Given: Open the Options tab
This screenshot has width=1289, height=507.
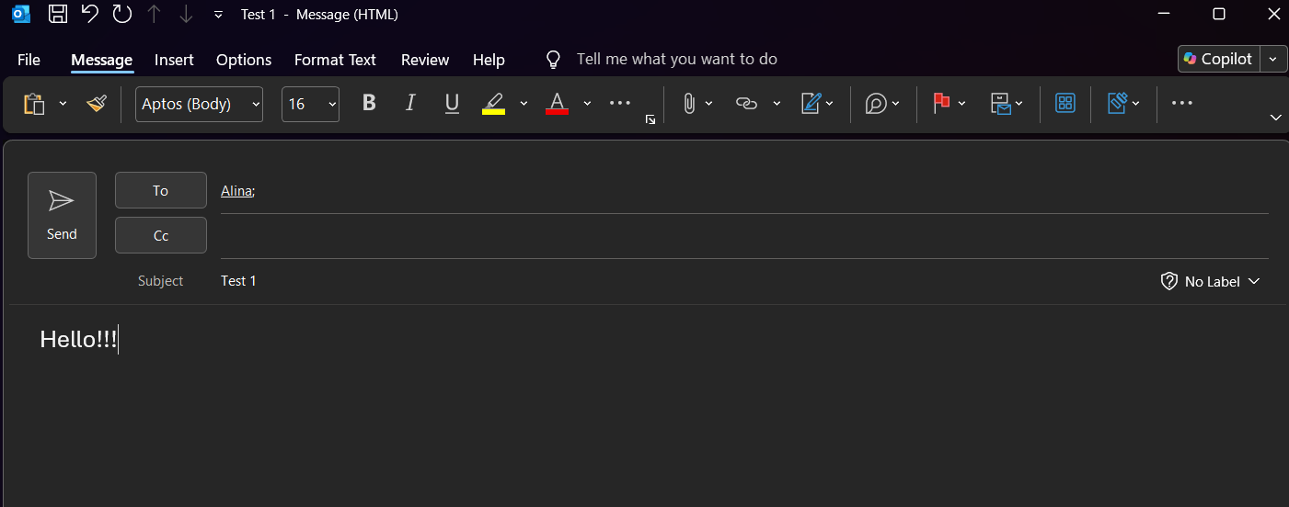Looking at the screenshot, I should pos(244,60).
